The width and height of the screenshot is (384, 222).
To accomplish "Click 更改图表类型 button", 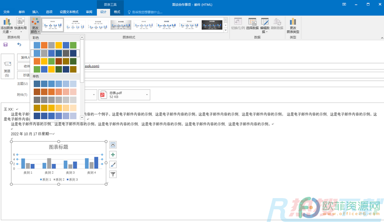I will [293, 26].
